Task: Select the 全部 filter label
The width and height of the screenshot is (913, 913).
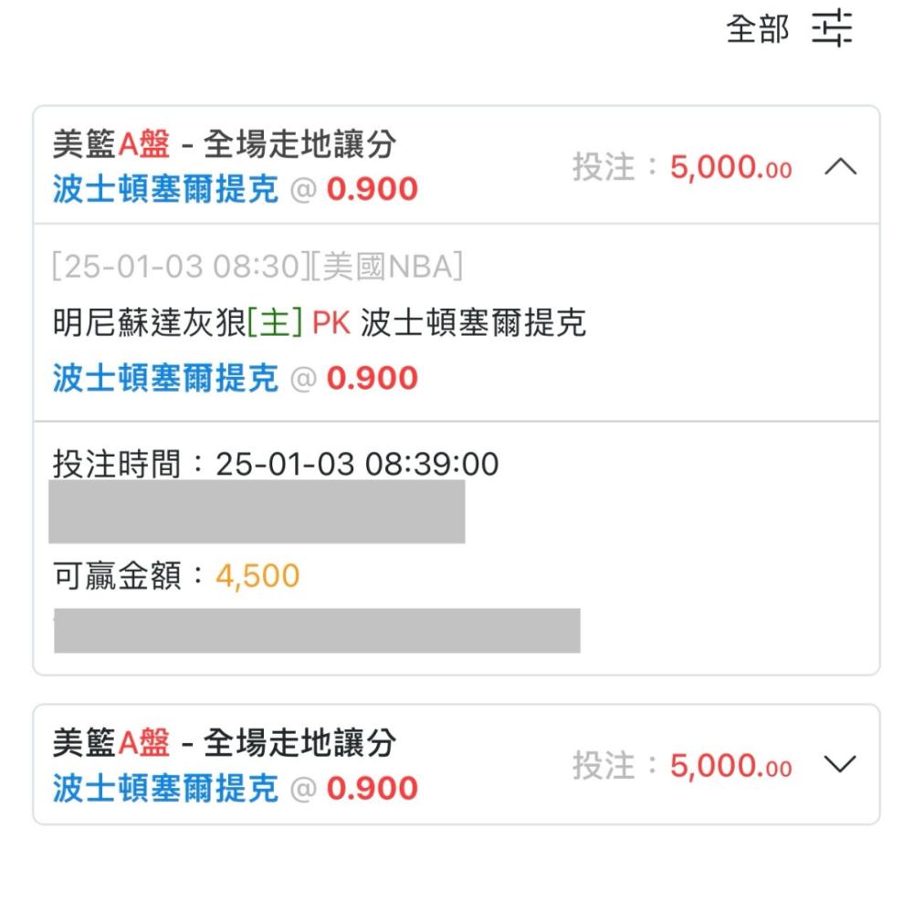Action: click(x=757, y=28)
